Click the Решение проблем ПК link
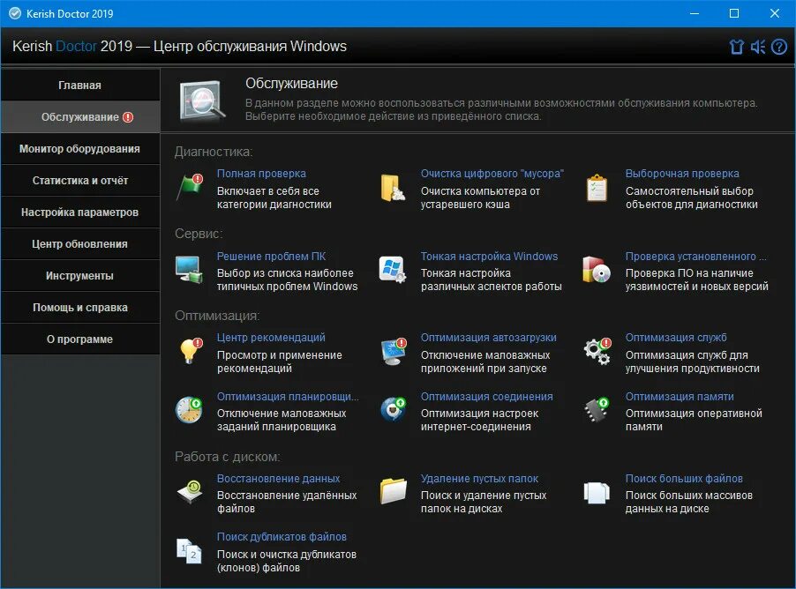 tap(271, 257)
